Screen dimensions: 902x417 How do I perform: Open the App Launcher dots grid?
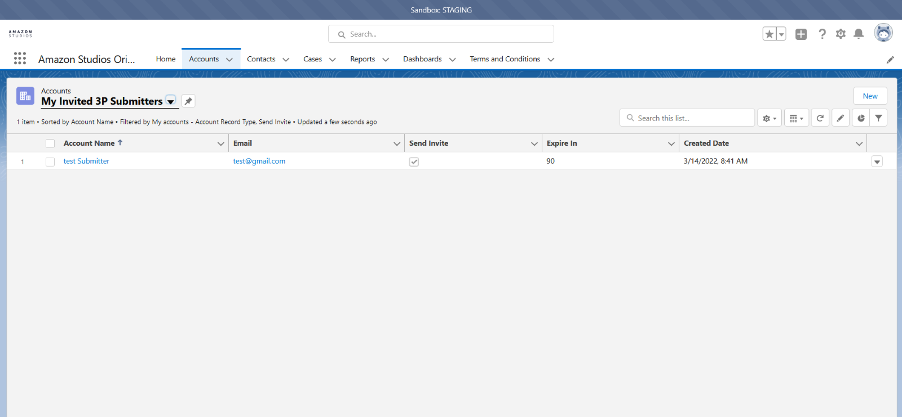20,59
